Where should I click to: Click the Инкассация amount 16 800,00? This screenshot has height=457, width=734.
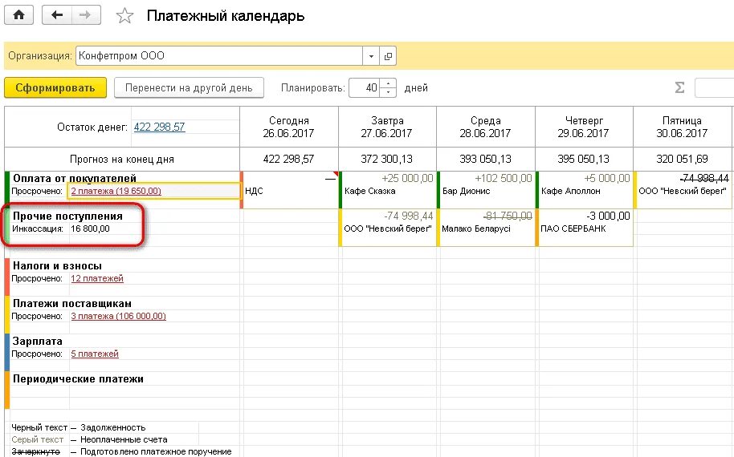point(91,228)
